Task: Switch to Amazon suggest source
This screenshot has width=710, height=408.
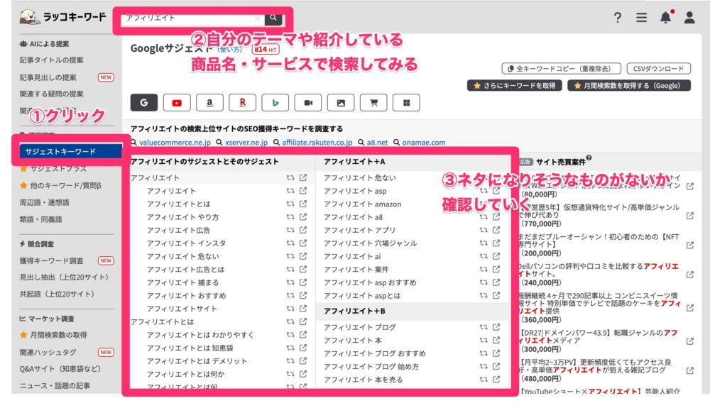Action: pos(210,103)
